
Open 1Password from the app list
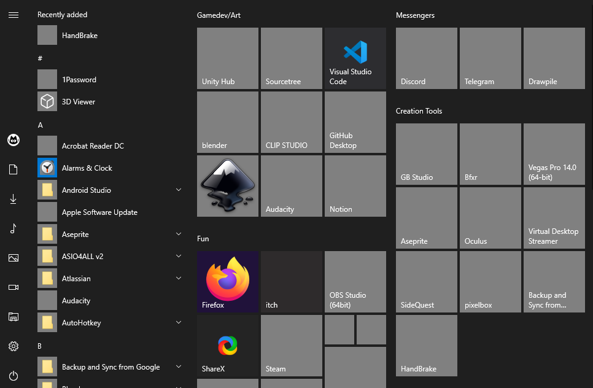110,79
